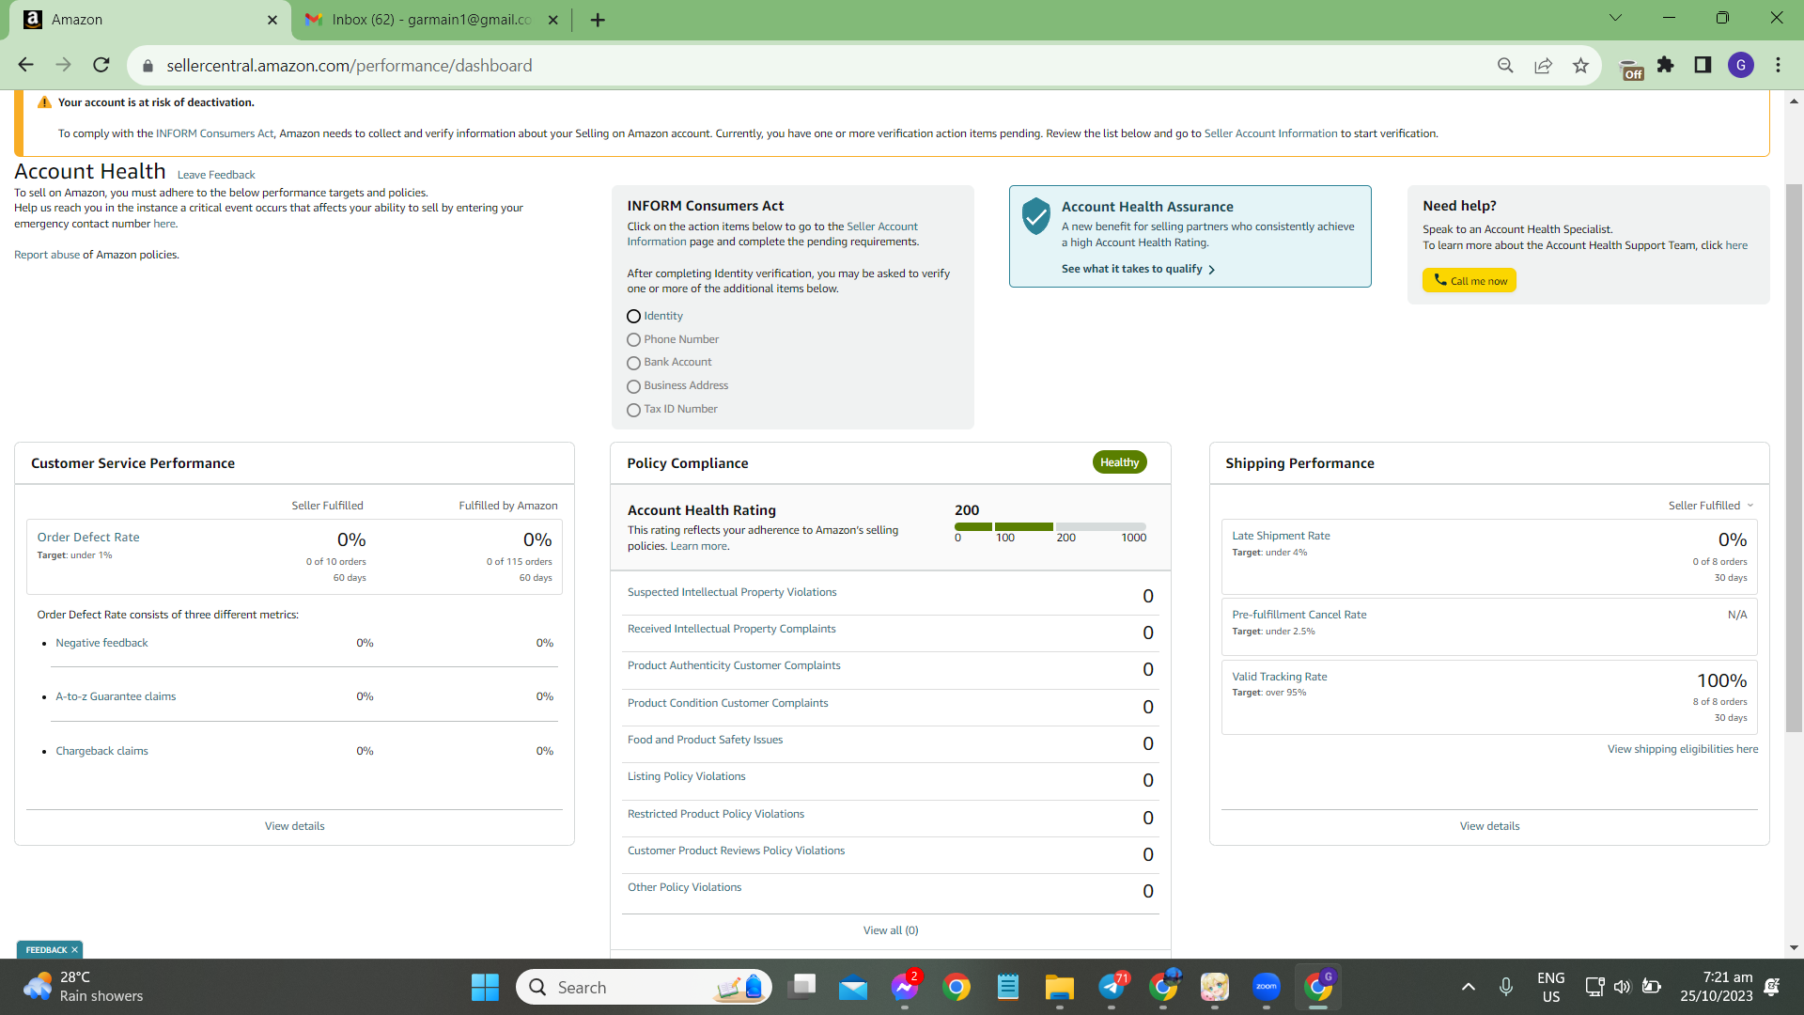The height and width of the screenshot is (1015, 1804).
Task: Open Negative feedback metric link
Action: (101, 643)
